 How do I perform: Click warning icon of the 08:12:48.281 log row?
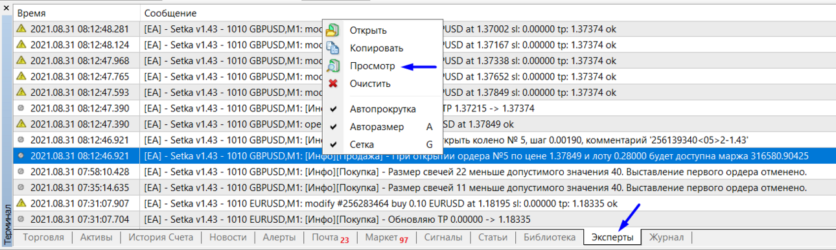21,29
